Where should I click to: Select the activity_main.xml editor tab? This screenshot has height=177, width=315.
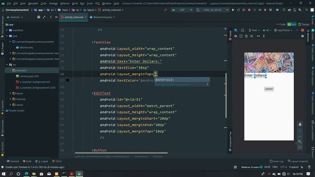(74, 17)
